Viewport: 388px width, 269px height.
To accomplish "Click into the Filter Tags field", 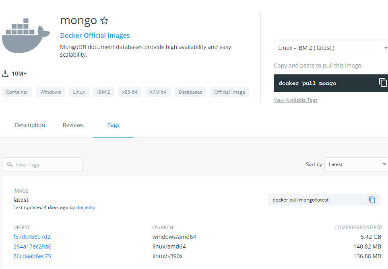I will 42,164.
